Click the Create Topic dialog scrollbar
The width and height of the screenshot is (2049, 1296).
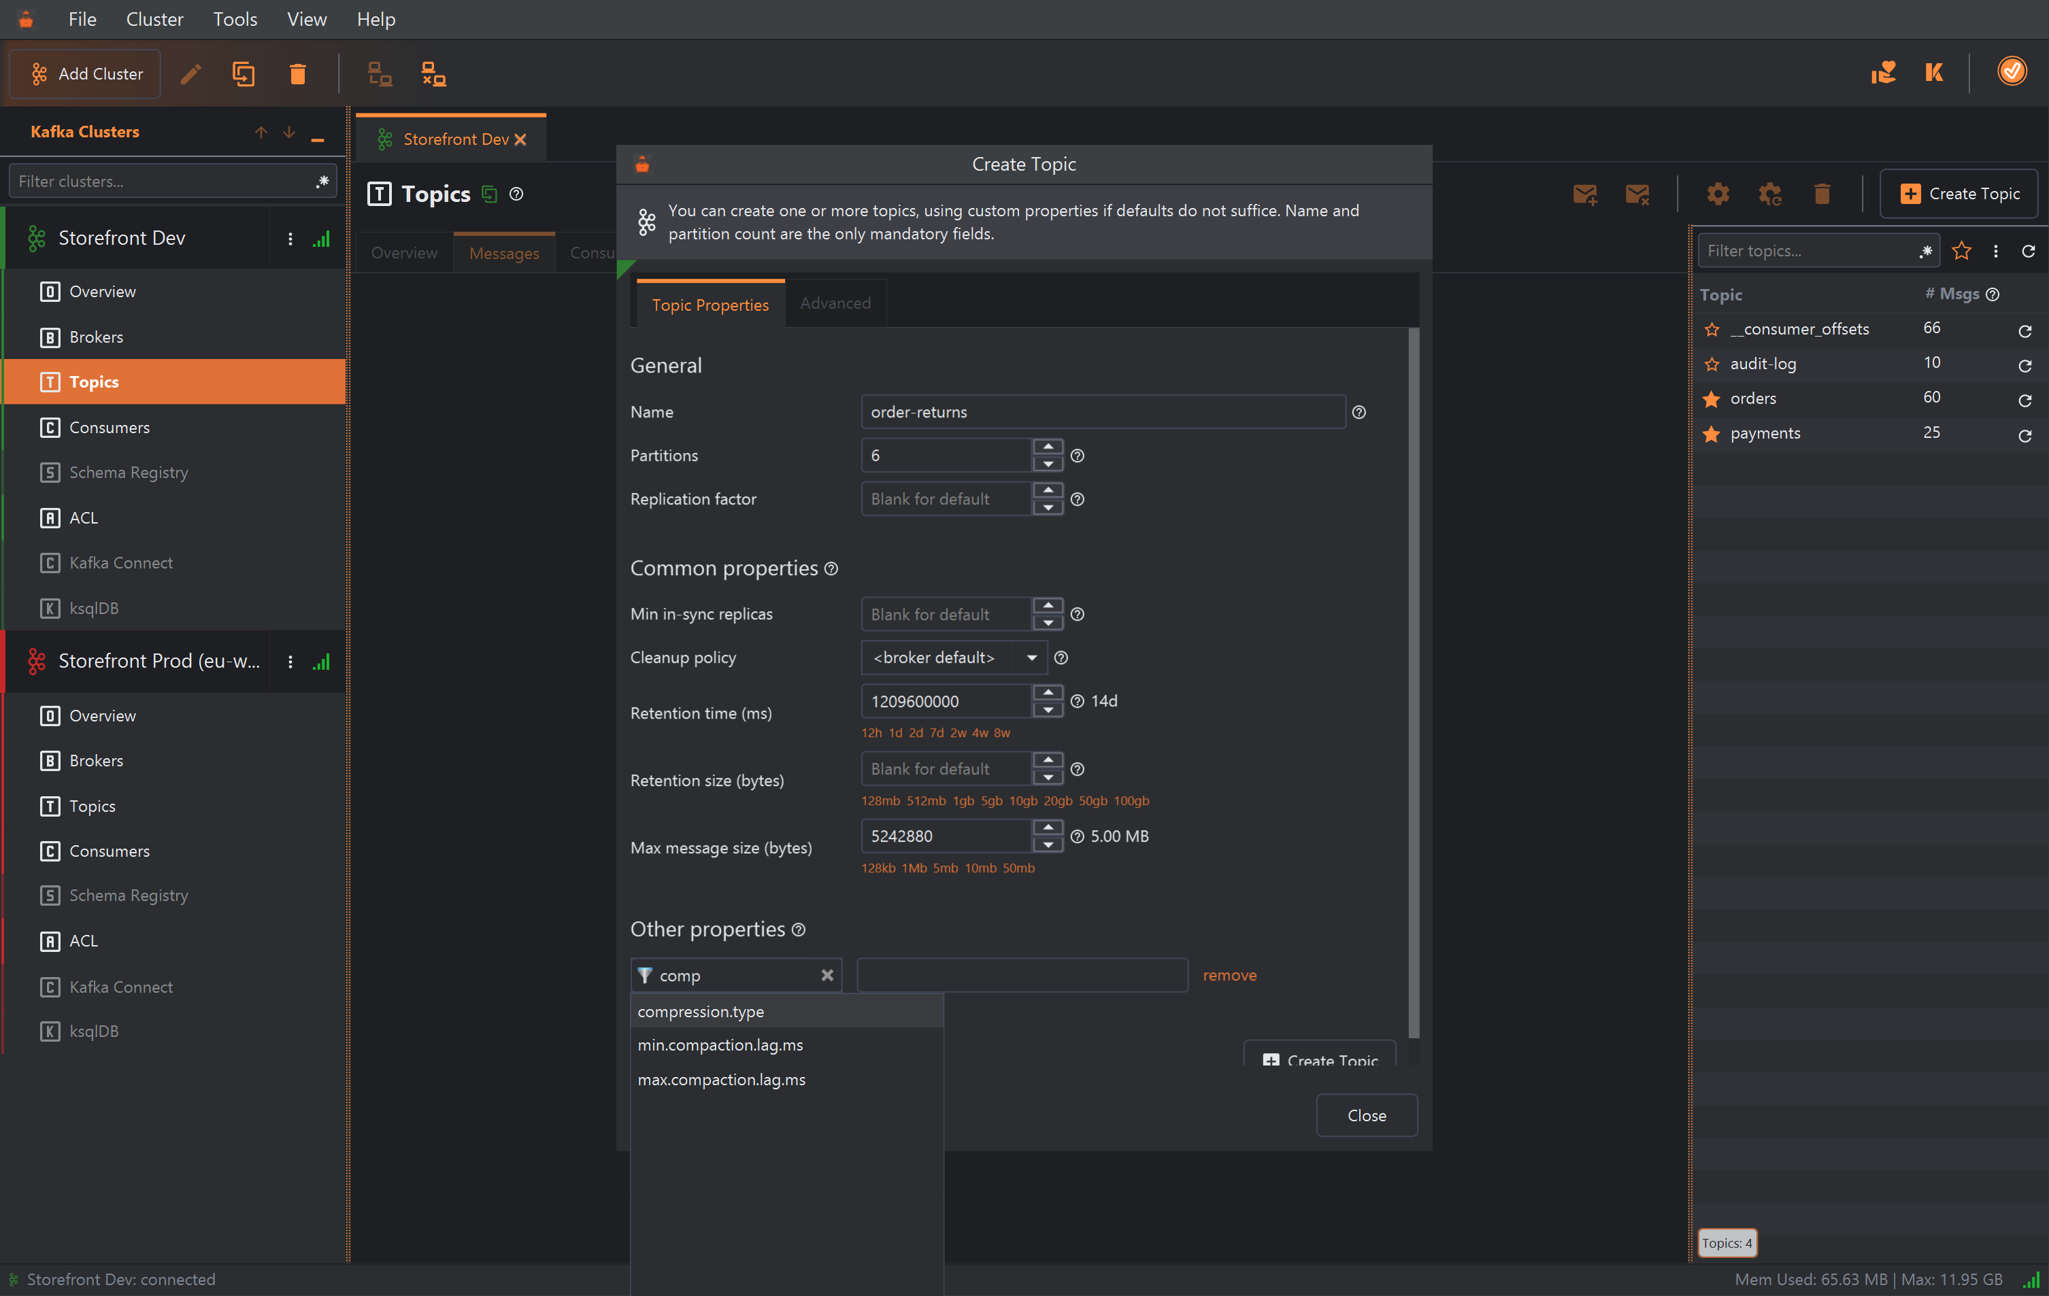1414,683
